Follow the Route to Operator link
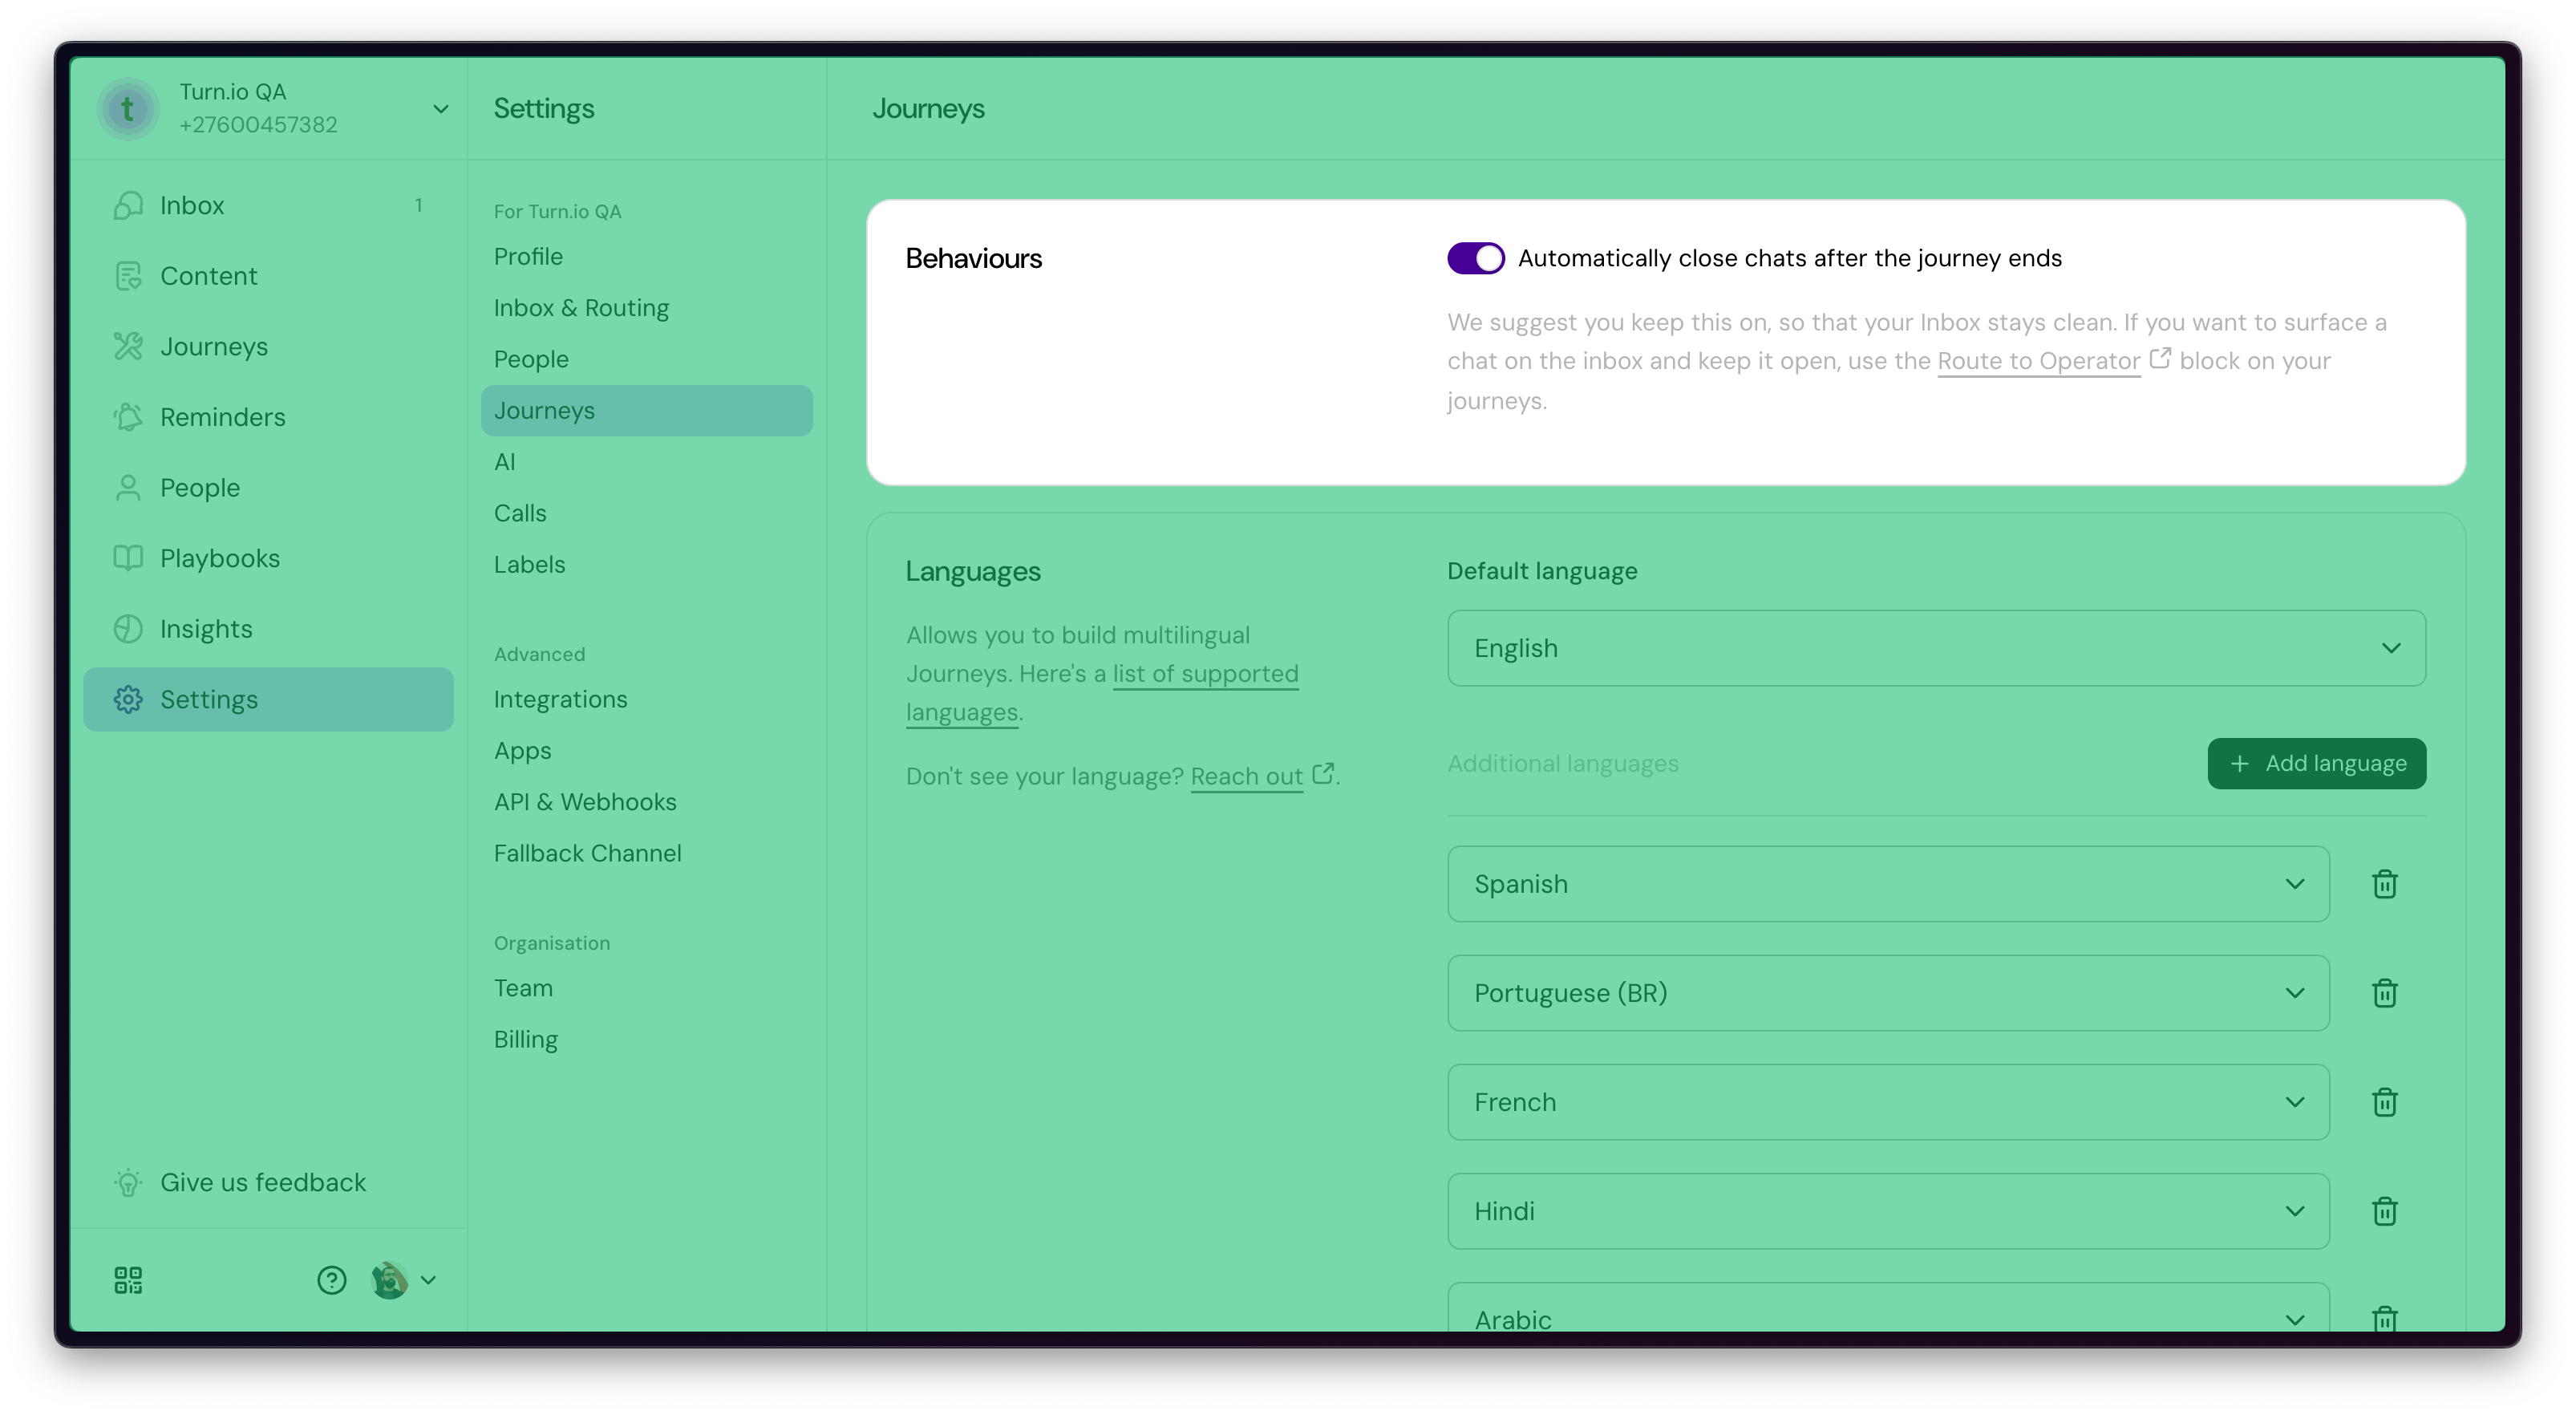2576x1415 pixels. point(2038,361)
